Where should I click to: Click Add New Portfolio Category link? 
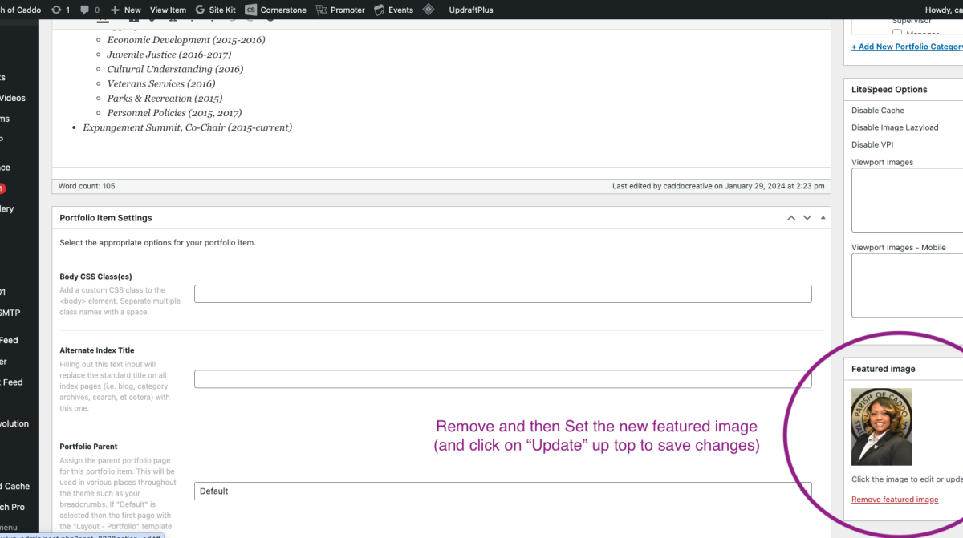907,47
